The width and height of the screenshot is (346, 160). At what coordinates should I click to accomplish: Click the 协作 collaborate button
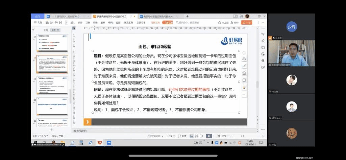coord(235,23)
